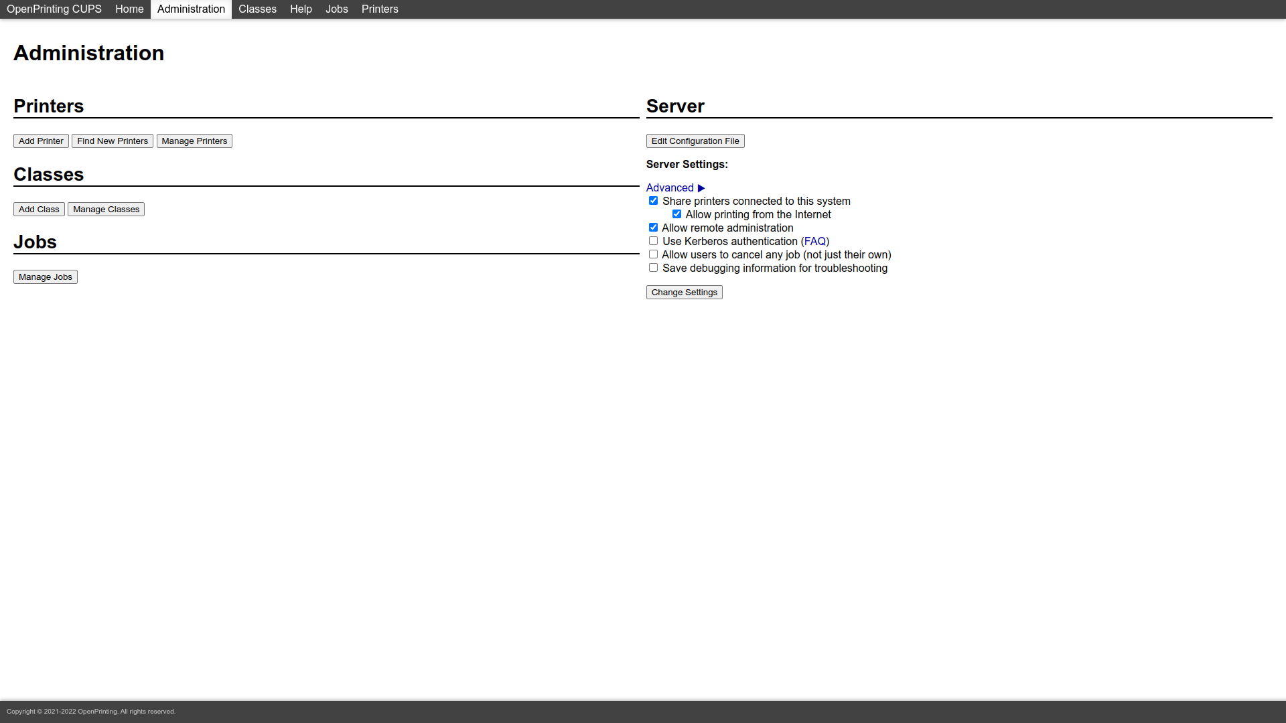Check Allow users to cancel any job
The width and height of the screenshot is (1286, 723).
click(653, 254)
